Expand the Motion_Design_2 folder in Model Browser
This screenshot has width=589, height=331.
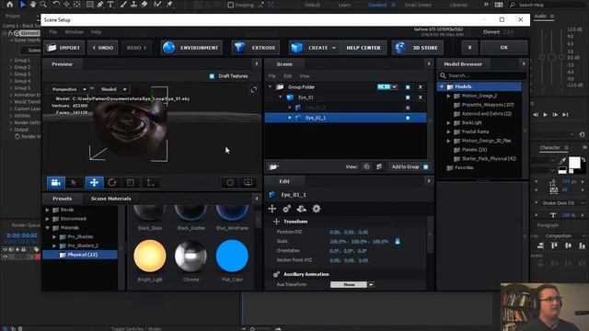coord(448,96)
